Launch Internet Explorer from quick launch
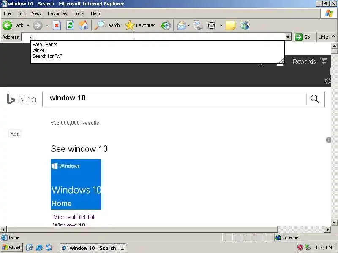The image size is (338, 253). [x=39, y=248]
